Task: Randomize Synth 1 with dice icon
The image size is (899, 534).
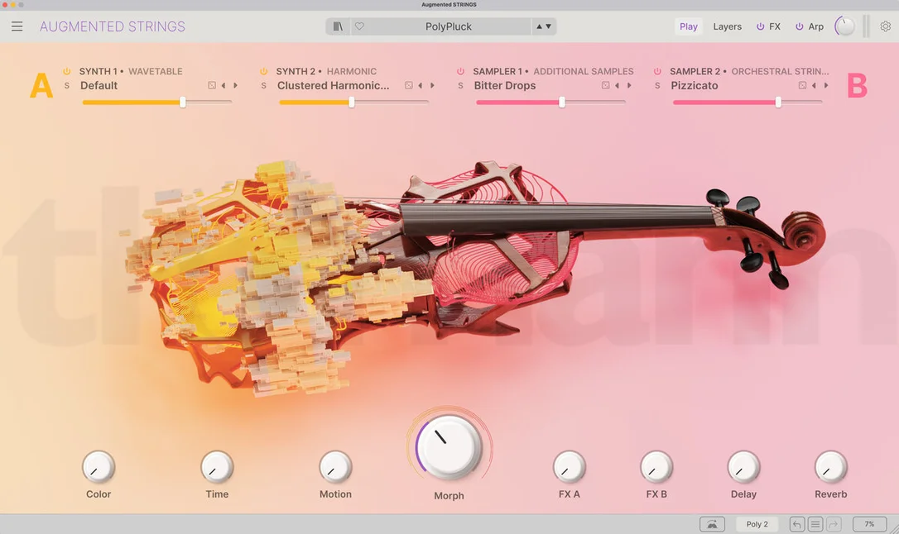Action: coord(212,85)
